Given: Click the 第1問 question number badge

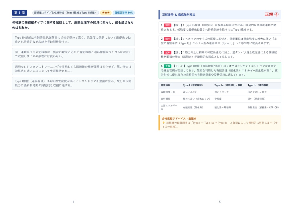Looking at the screenshot, I should (19, 13).
